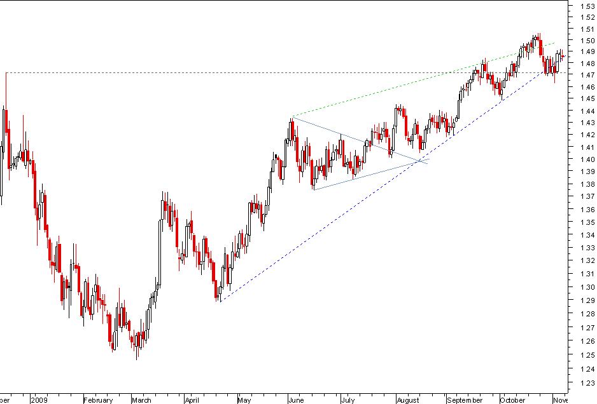The height and width of the screenshot is (404, 597).
Task: Click the July month label
Action: pyautogui.click(x=348, y=400)
